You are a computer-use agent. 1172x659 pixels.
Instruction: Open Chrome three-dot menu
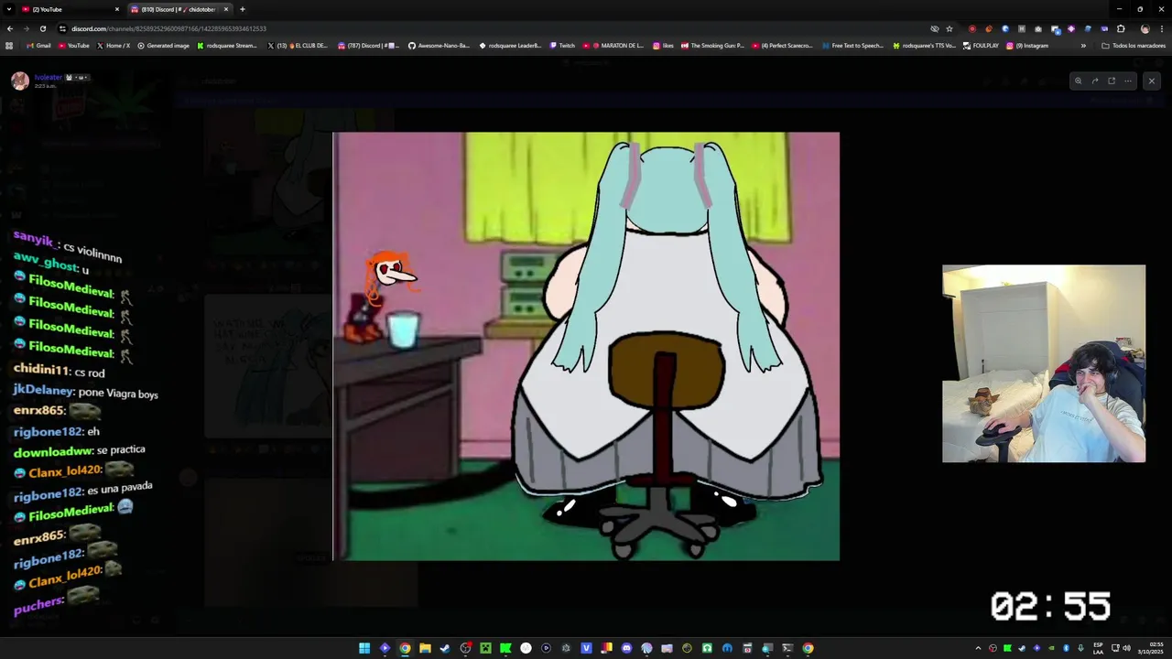1161,28
